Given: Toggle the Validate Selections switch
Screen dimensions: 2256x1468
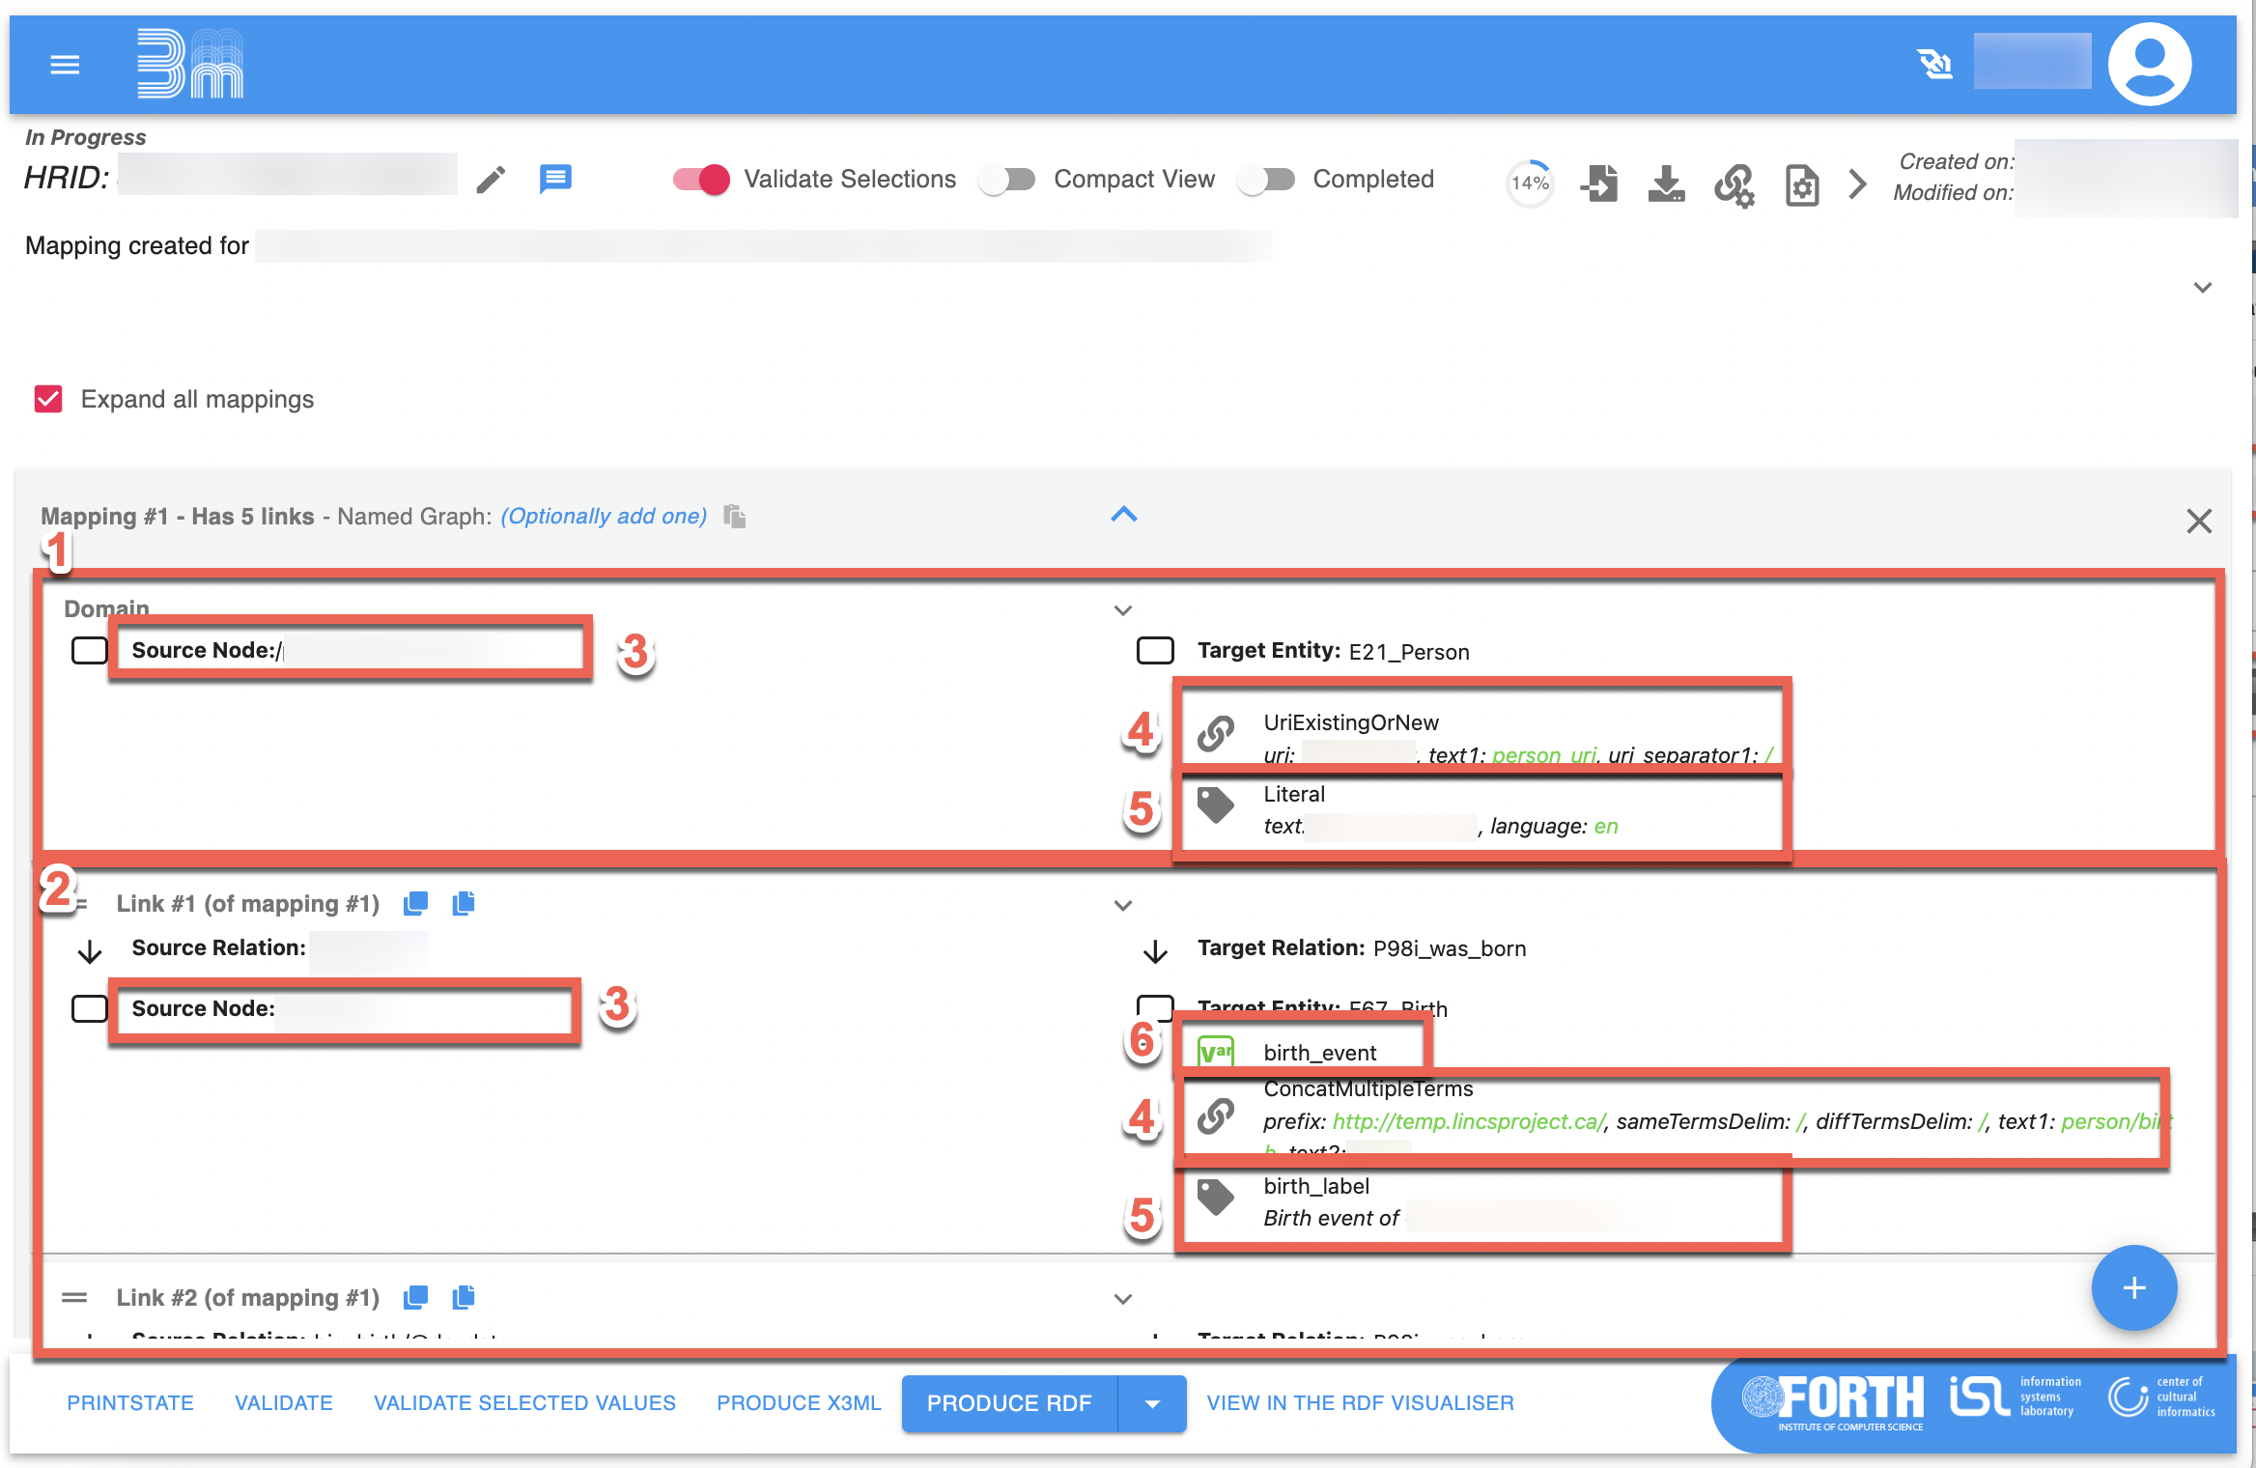Looking at the screenshot, I should [x=701, y=180].
